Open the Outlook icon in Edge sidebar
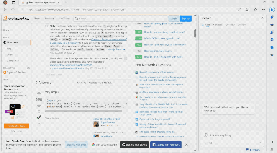 coord(272,47)
